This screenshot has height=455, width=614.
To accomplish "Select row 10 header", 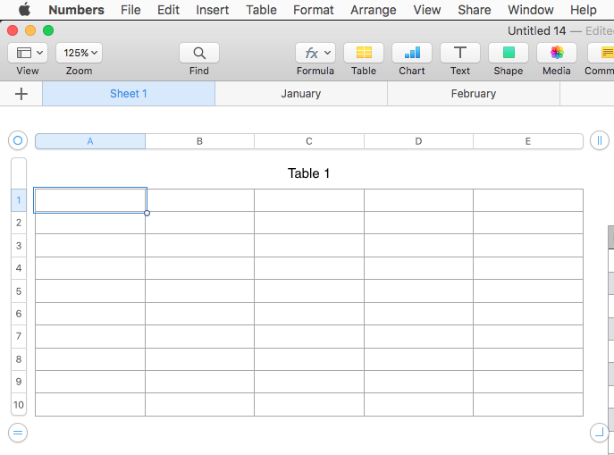I will pyautogui.click(x=19, y=404).
